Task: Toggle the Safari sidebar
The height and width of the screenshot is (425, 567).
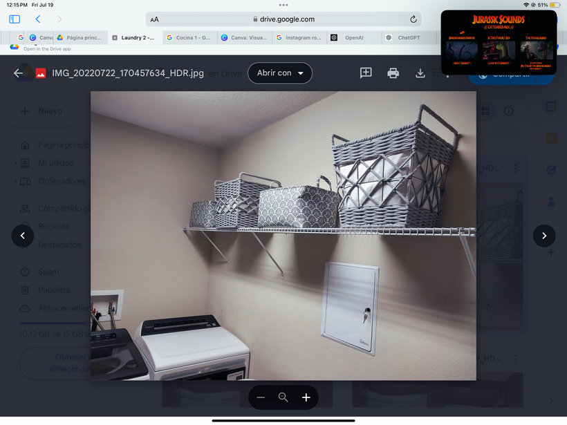Action: 15,19
